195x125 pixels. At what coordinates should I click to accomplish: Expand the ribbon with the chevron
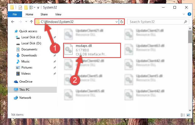[x=184, y=14]
